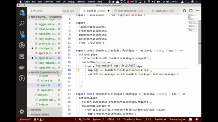Open the Debug view in activity bar

click(22, 45)
